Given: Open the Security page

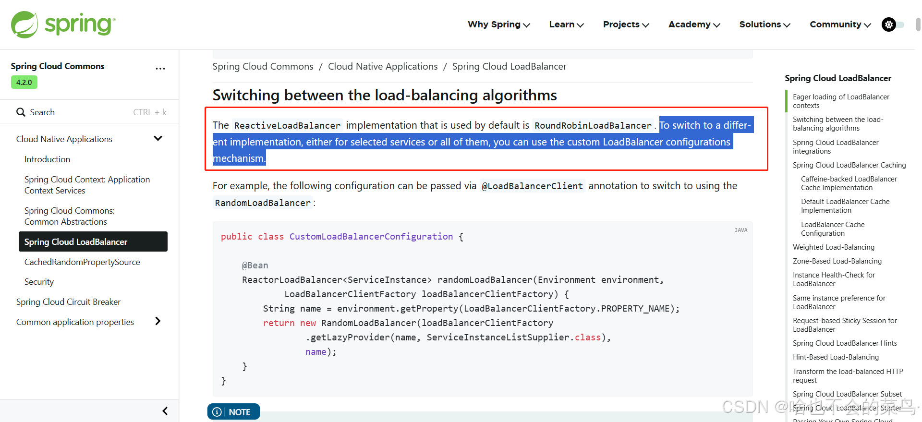Looking at the screenshot, I should pyautogui.click(x=39, y=282).
